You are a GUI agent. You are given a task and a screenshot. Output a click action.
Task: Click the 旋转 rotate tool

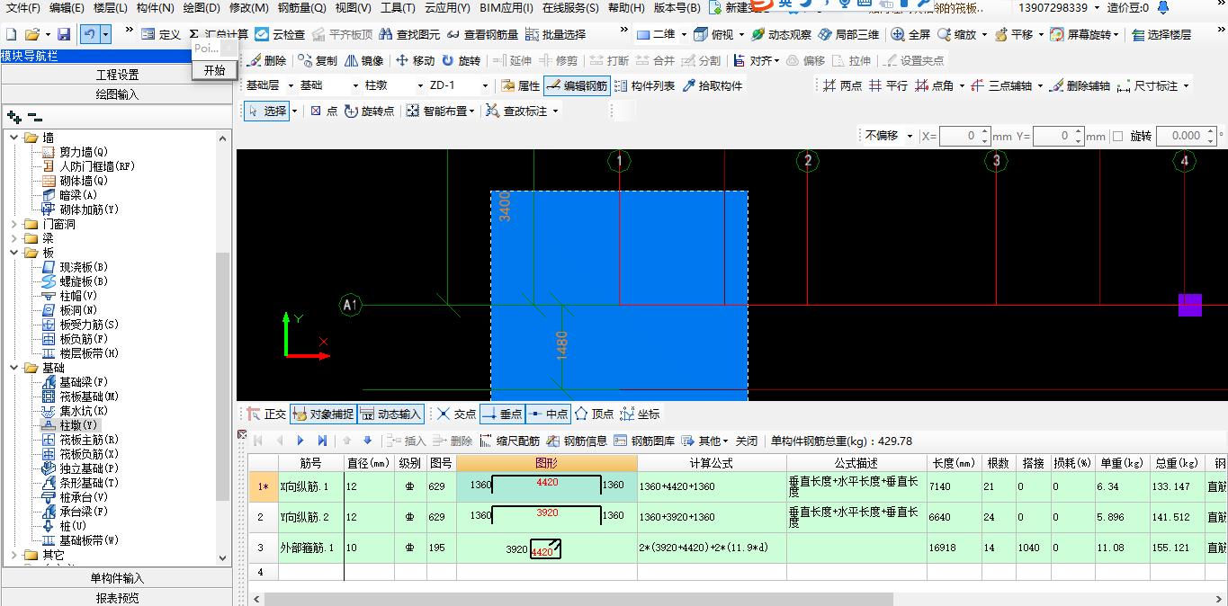pos(461,60)
